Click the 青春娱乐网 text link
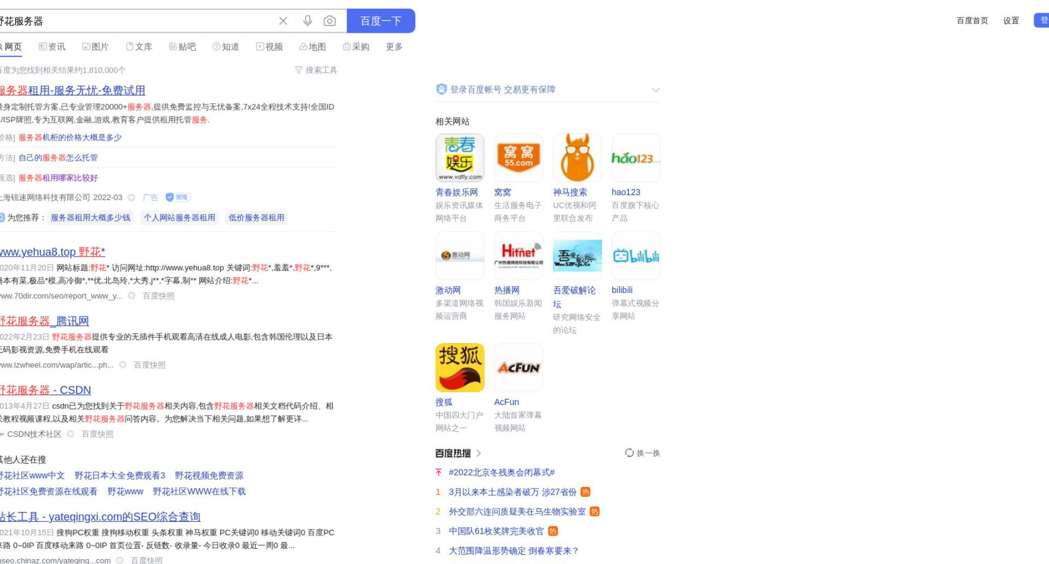This screenshot has width=1049, height=564. tap(457, 192)
